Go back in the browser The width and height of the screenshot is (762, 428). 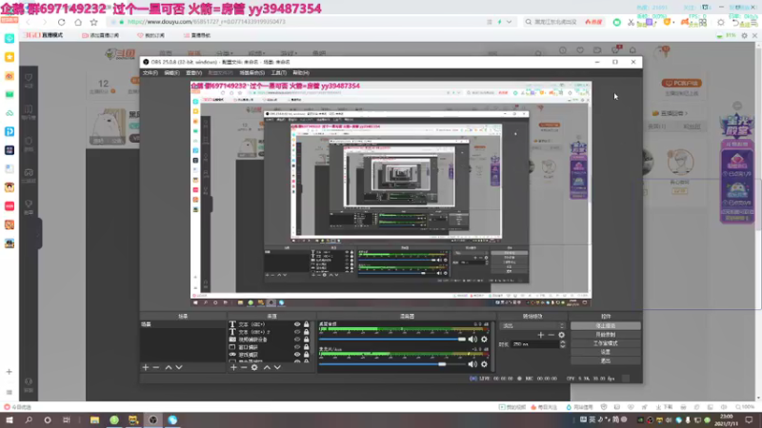point(29,22)
